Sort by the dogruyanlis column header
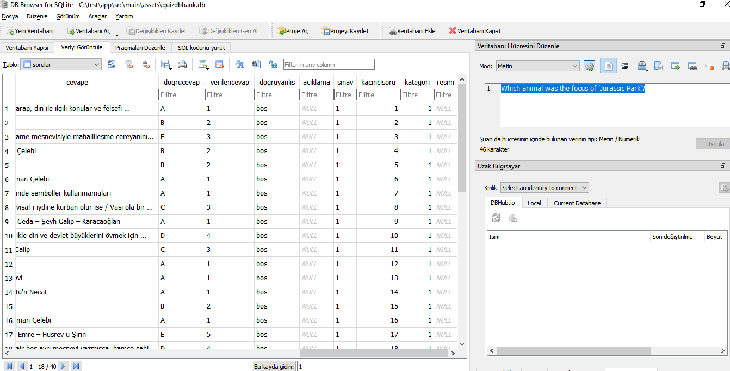This screenshot has width=730, height=371. [277, 82]
